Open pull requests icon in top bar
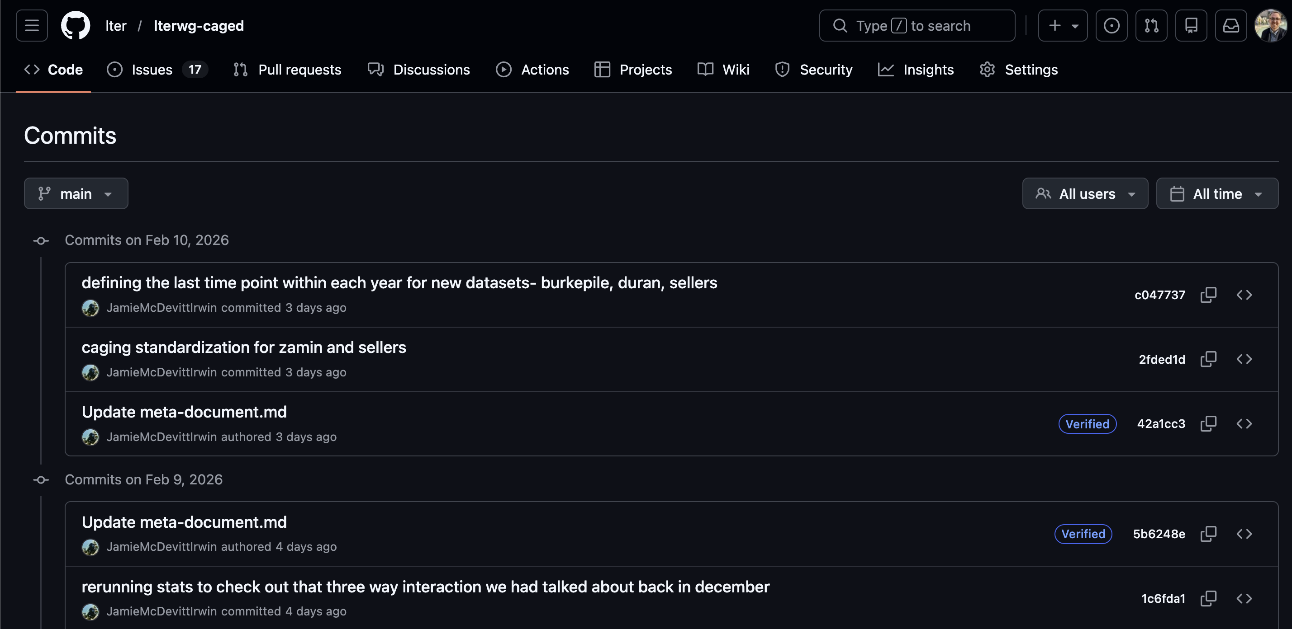The width and height of the screenshot is (1292, 629). pyautogui.click(x=1151, y=26)
